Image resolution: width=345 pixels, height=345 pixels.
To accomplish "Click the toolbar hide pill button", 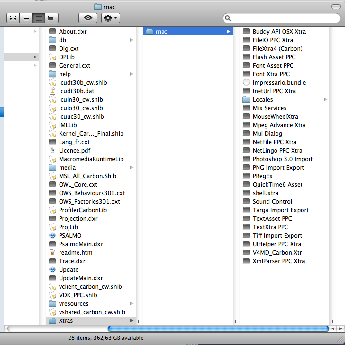I will point(336,7).
